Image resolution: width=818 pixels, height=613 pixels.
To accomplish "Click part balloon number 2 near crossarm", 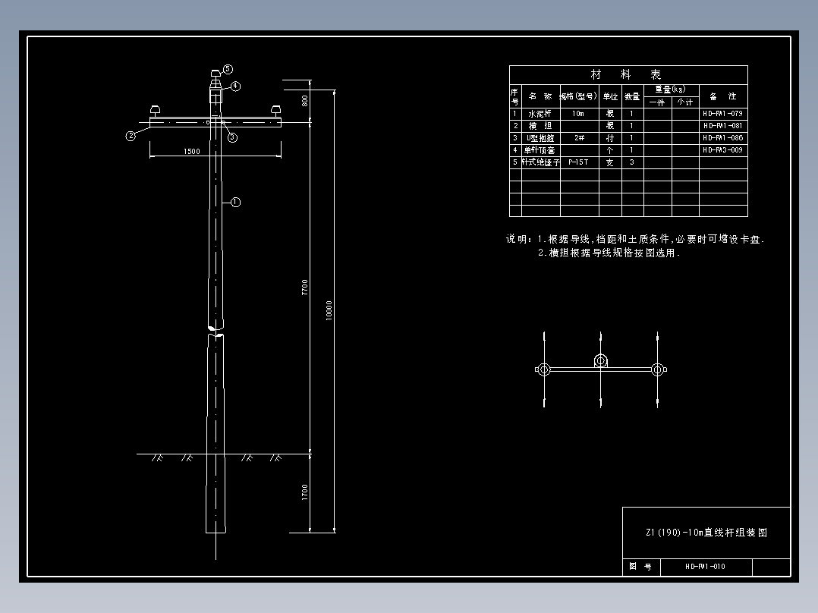I will click(131, 136).
